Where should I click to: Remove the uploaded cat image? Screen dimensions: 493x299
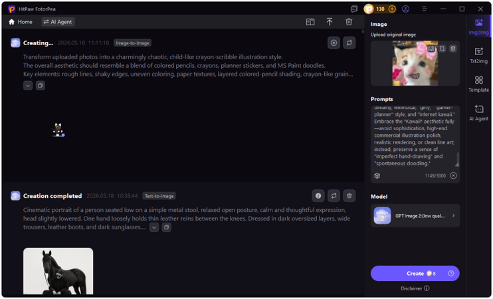tap(452, 49)
